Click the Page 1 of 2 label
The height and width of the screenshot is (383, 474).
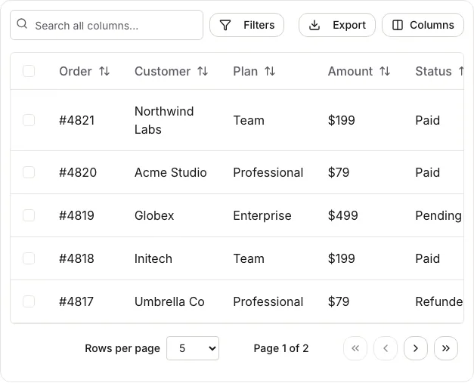pyautogui.click(x=281, y=348)
